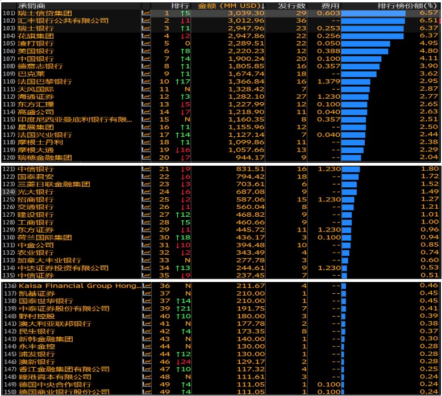Click the amount value 211.67

click(251, 286)
